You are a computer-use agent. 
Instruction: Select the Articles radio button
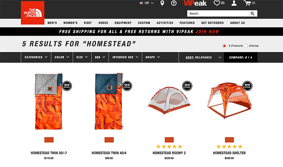point(246,46)
